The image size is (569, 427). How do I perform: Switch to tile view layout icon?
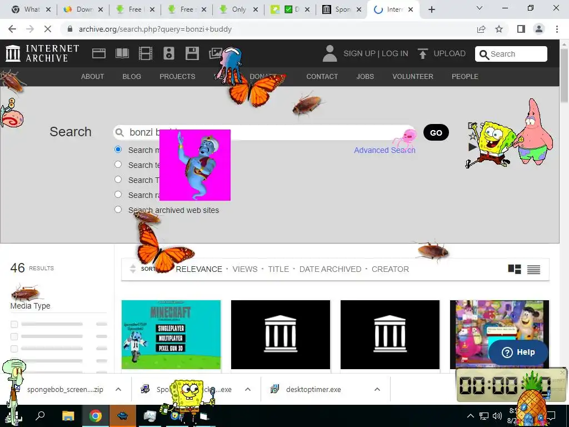[x=514, y=269]
